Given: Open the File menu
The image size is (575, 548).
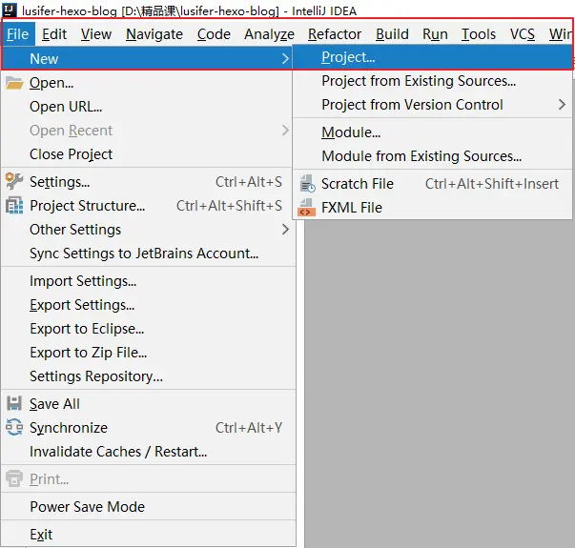Looking at the screenshot, I should click(x=17, y=34).
